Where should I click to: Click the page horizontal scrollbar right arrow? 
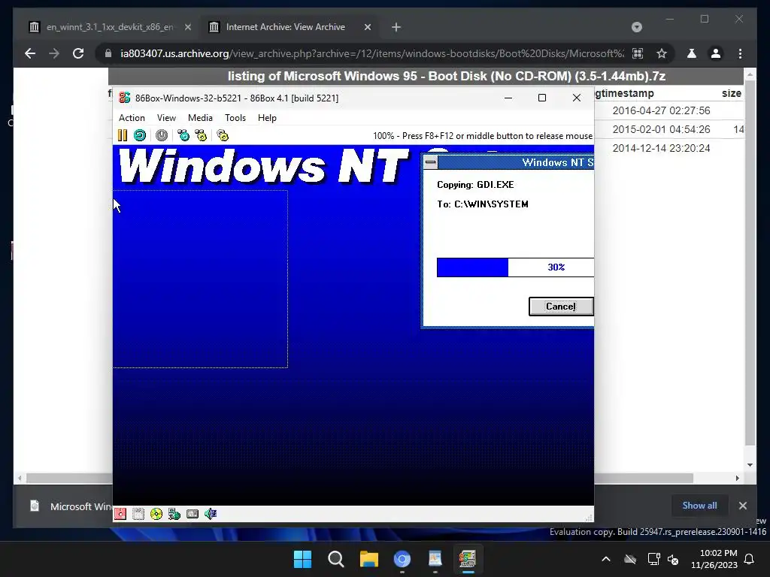pos(737,478)
